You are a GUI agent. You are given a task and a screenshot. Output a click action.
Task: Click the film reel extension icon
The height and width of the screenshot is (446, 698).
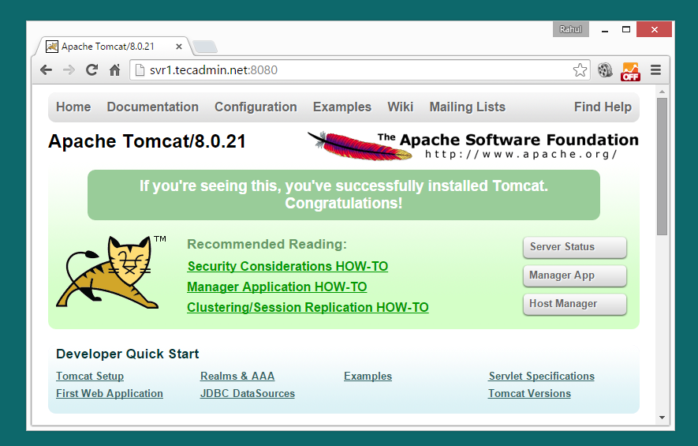tap(605, 70)
